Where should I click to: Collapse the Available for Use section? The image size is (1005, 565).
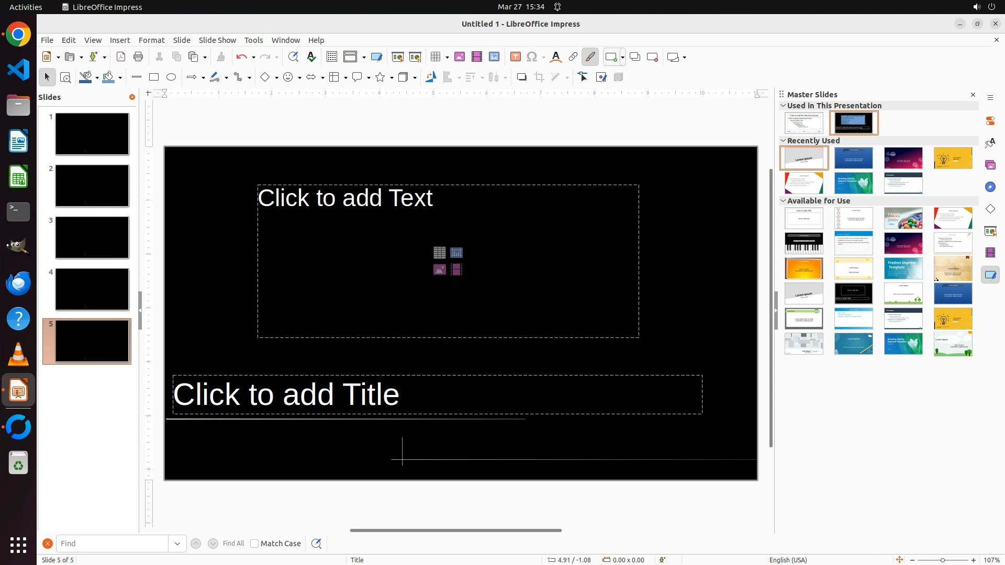[x=783, y=201]
